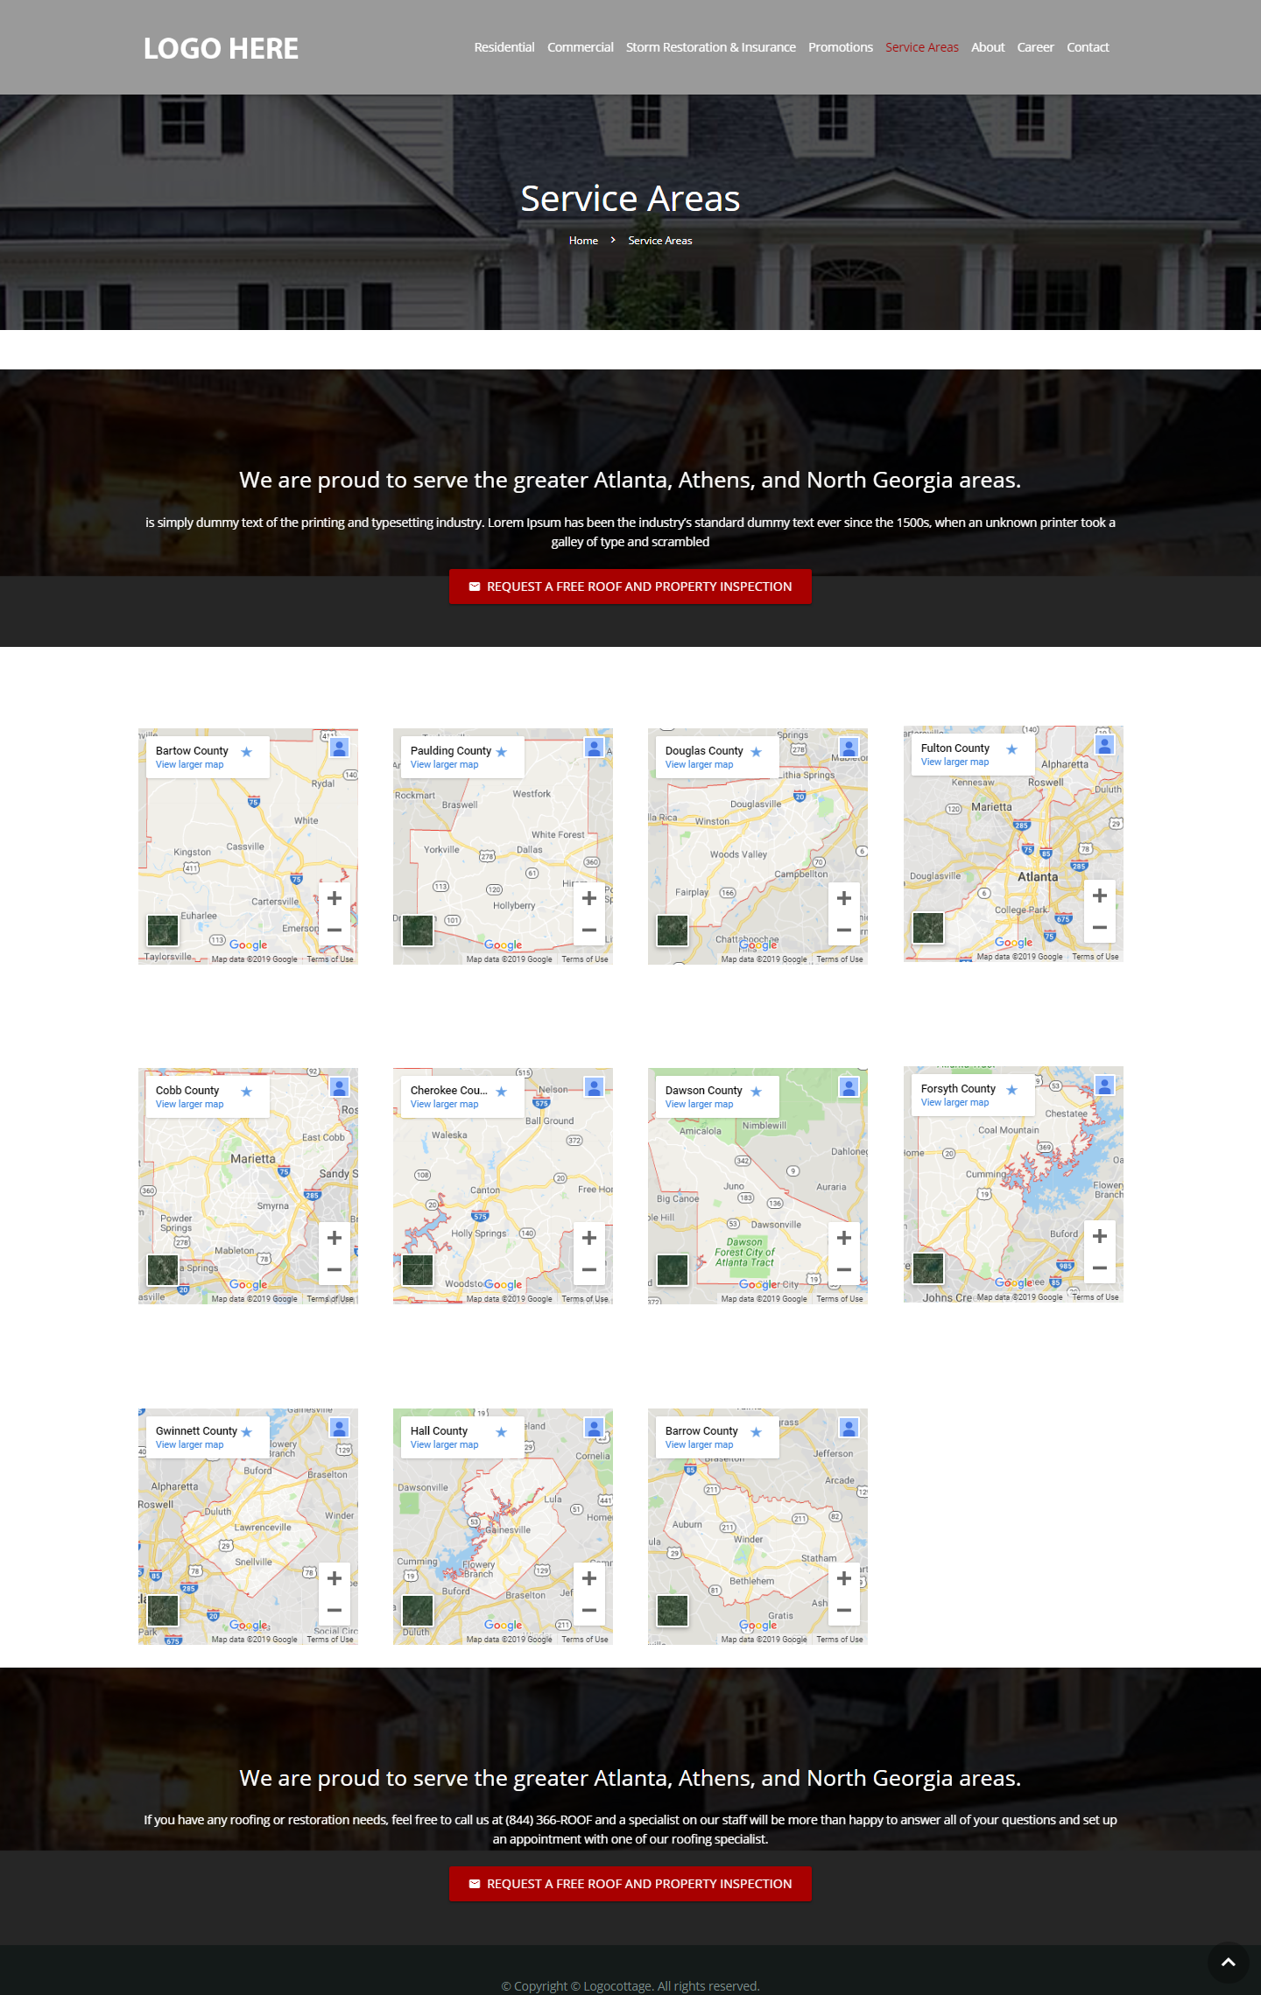This screenshot has width=1261, height=1995.
Task: Zoom in on Cherokee County map
Action: click(589, 1238)
